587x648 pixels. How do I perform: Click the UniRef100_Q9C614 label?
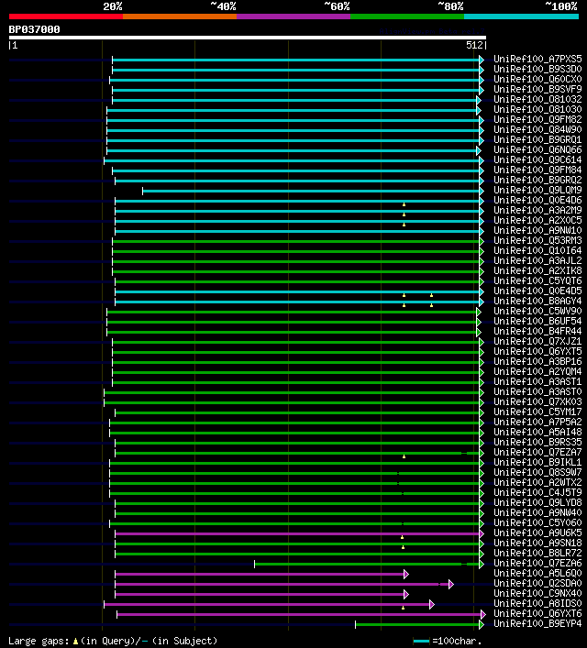tap(537, 159)
